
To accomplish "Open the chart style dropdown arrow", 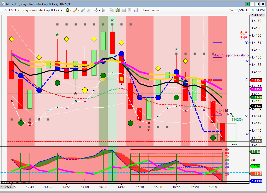I will click(71, 10).
